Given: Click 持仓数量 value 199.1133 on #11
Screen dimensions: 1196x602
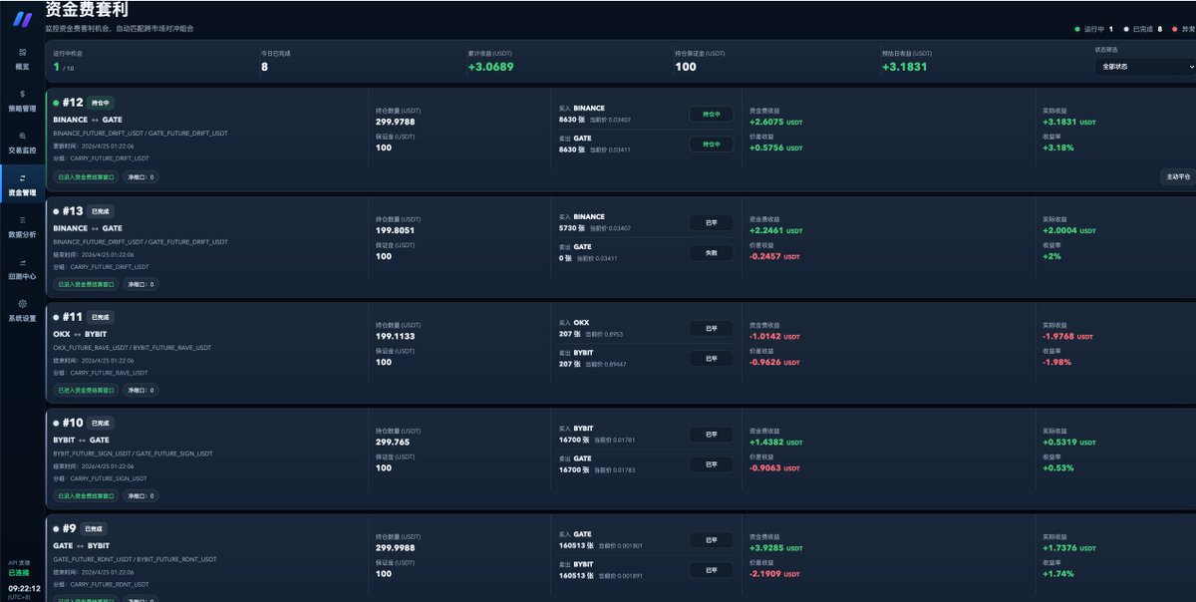Looking at the screenshot, I should 395,336.
